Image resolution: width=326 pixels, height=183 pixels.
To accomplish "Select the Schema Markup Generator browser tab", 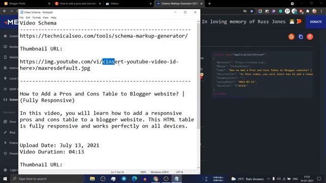I will click(179, 4).
